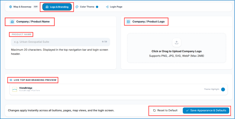Click the Theme Highlight blue color circle
The image size is (235, 119).
(223, 89)
